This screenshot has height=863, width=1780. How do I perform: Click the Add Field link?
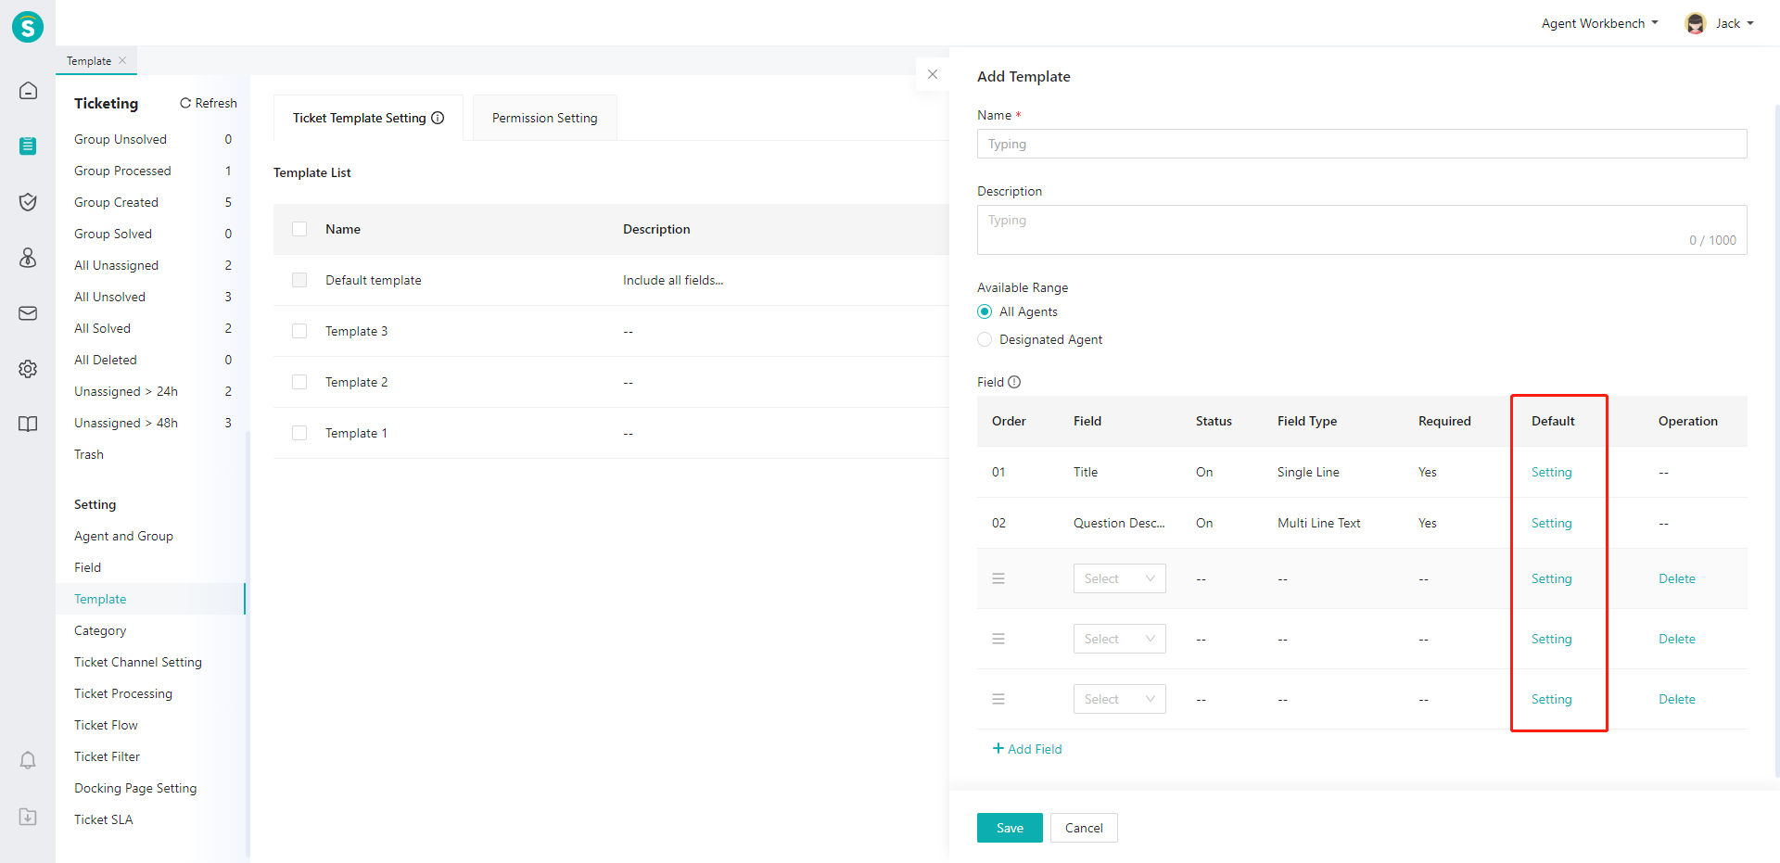tap(1027, 749)
